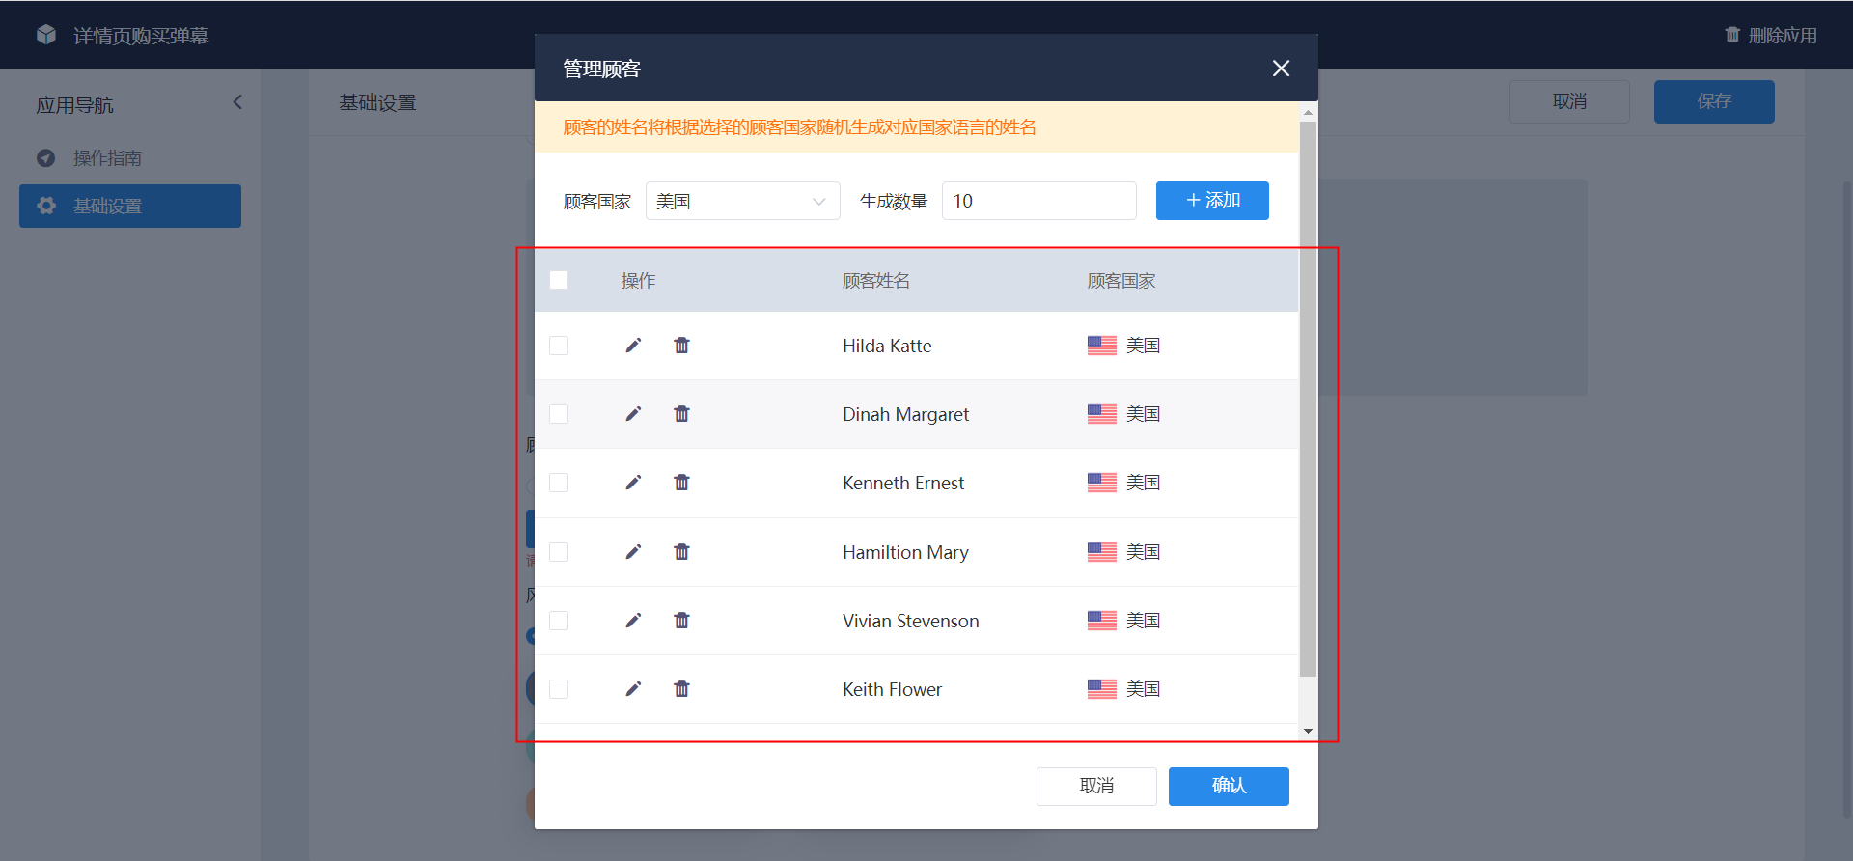Image resolution: width=1853 pixels, height=861 pixels.
Task: Delete the Hamiltion Mary customer row
Action: click(681, 552)
